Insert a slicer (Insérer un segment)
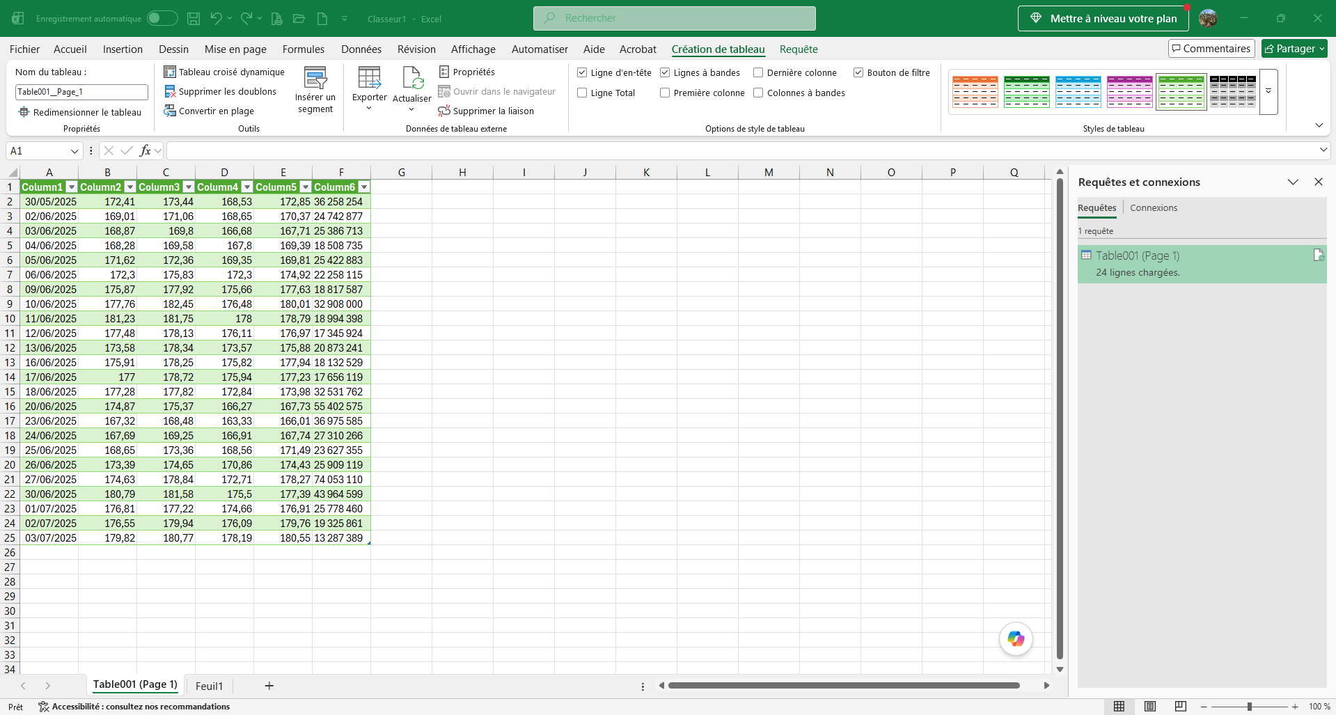 click(315, 91)
